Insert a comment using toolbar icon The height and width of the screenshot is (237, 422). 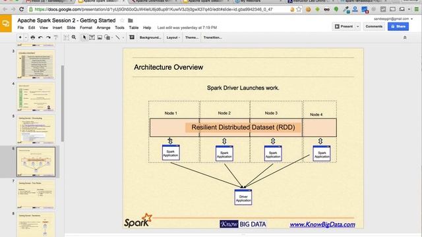[x=132, y=38]
